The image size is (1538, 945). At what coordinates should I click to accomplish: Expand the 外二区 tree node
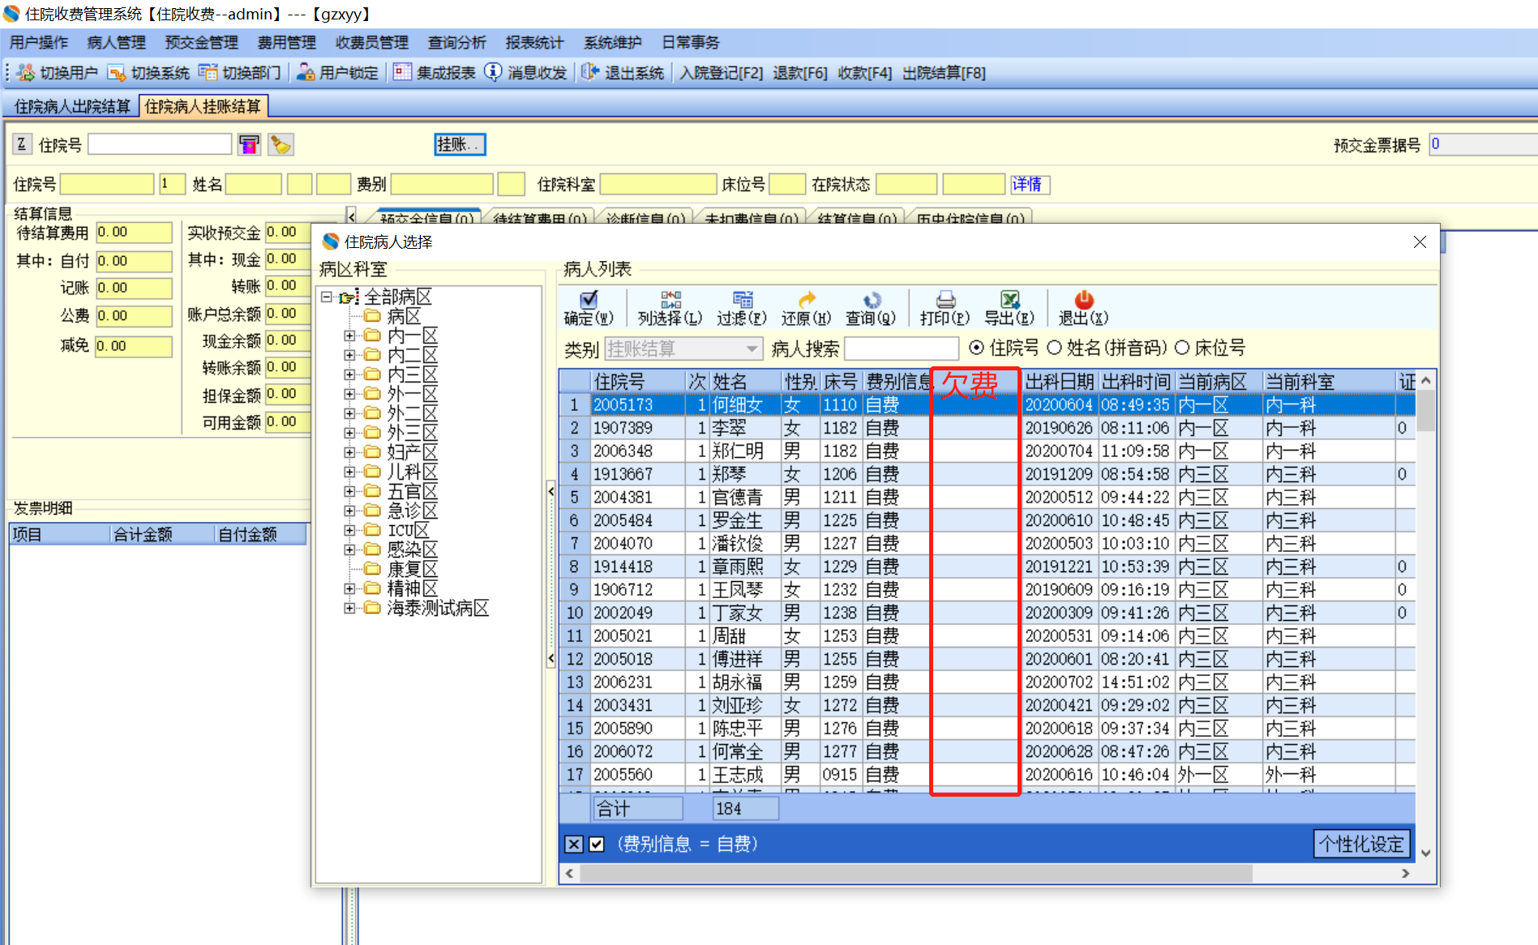[x=349, y=413]
